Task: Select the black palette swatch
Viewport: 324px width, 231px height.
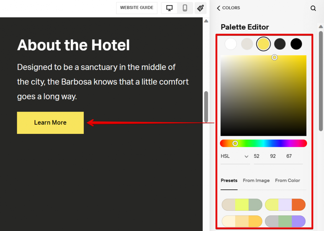Action: pyautogui.click(x=296, y=44)
